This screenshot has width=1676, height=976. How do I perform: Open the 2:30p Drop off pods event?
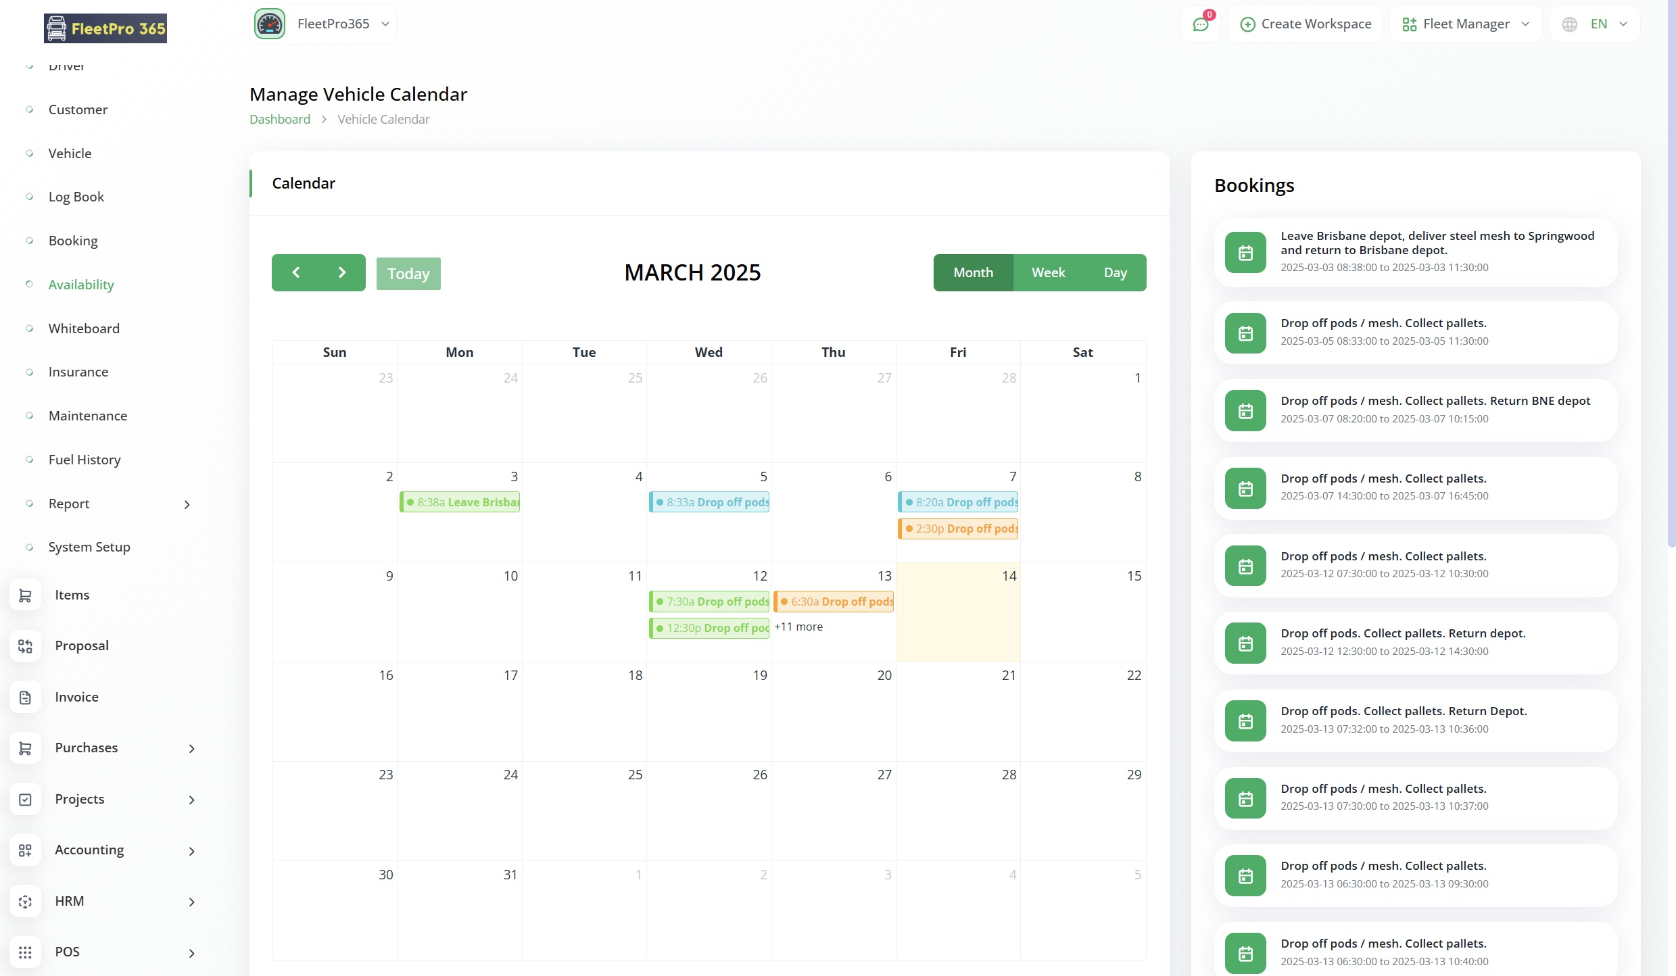pos(958,529)
